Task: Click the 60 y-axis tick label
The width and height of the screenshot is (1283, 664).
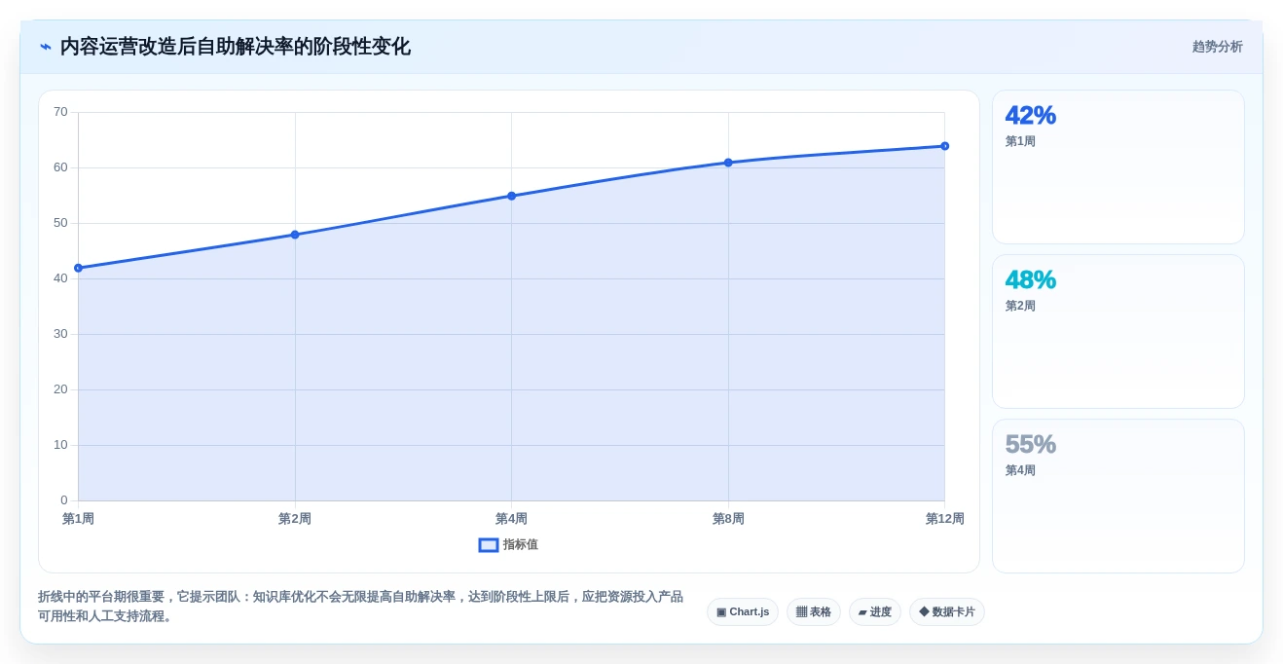Action: click(60, 167)
